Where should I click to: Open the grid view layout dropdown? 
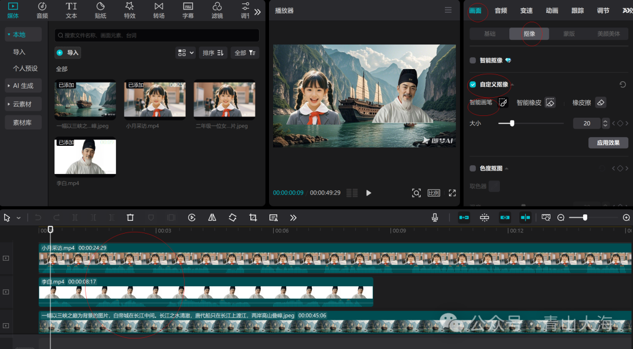click(185, 53)
